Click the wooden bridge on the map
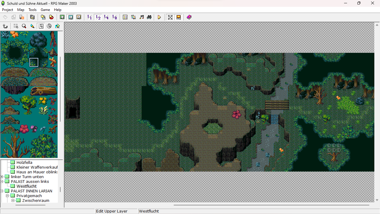This screenshot has width=380, height=214. pos(277,105)
